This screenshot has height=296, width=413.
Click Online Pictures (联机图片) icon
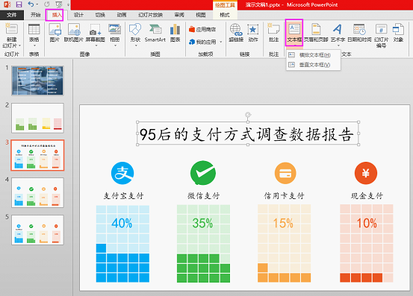tap(74, 29)
